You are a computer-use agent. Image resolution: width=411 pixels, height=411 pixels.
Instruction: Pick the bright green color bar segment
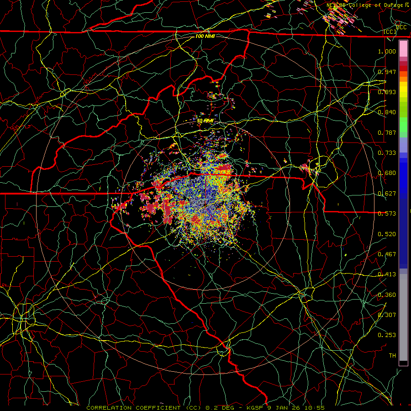tap(403, 125)
